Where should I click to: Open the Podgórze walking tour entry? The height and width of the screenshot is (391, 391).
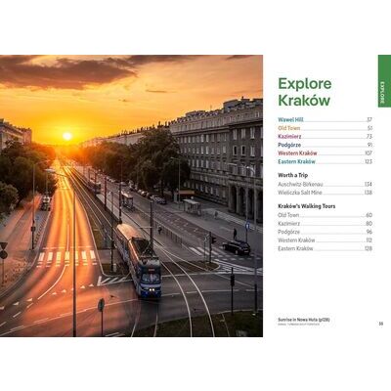[325, 232]
